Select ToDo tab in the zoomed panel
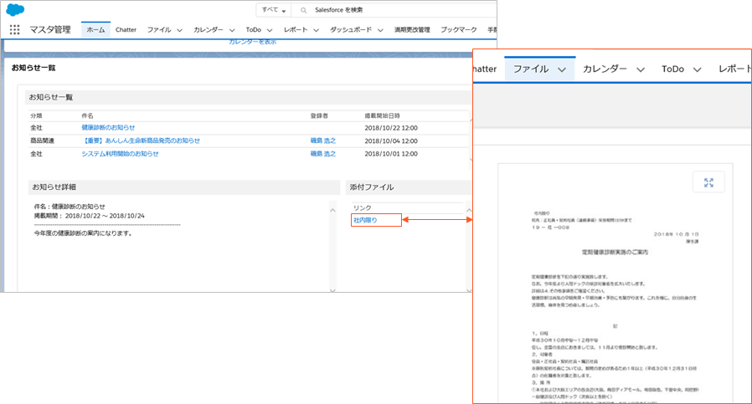The width and height of the screenshot is (752, 404). pyautogui.click(x=673, y=69)
